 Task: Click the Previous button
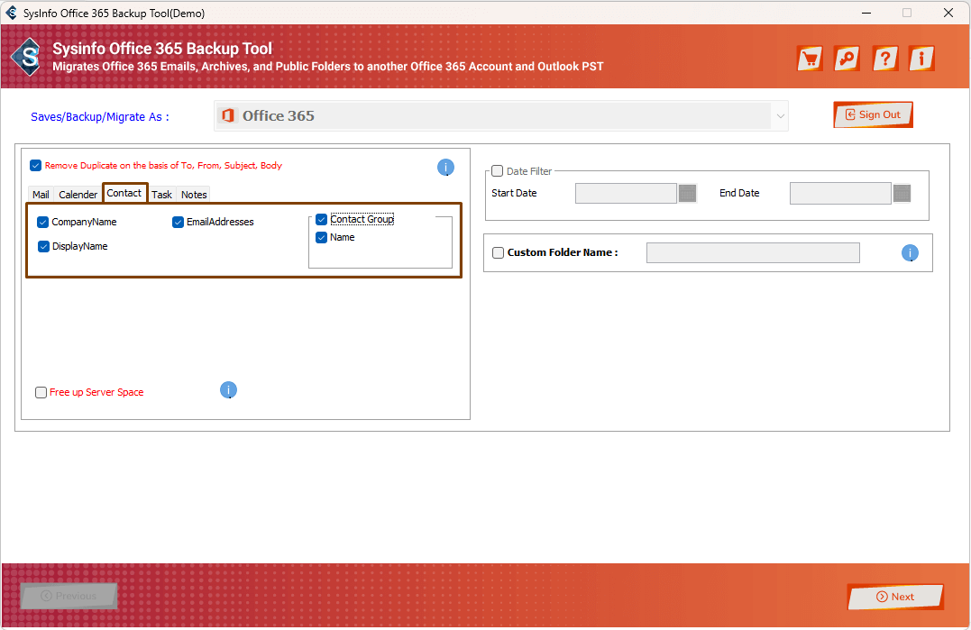69,596
